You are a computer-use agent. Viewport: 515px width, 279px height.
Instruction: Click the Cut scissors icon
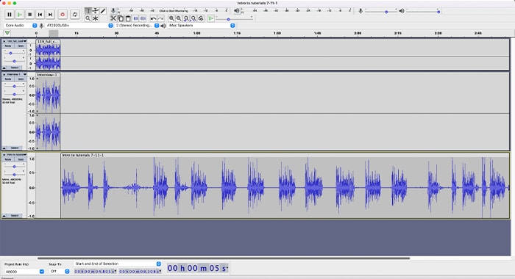(113, 18)
